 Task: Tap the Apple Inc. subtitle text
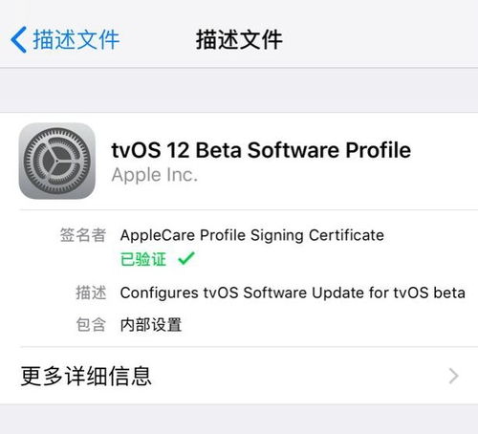coord(155,175)
